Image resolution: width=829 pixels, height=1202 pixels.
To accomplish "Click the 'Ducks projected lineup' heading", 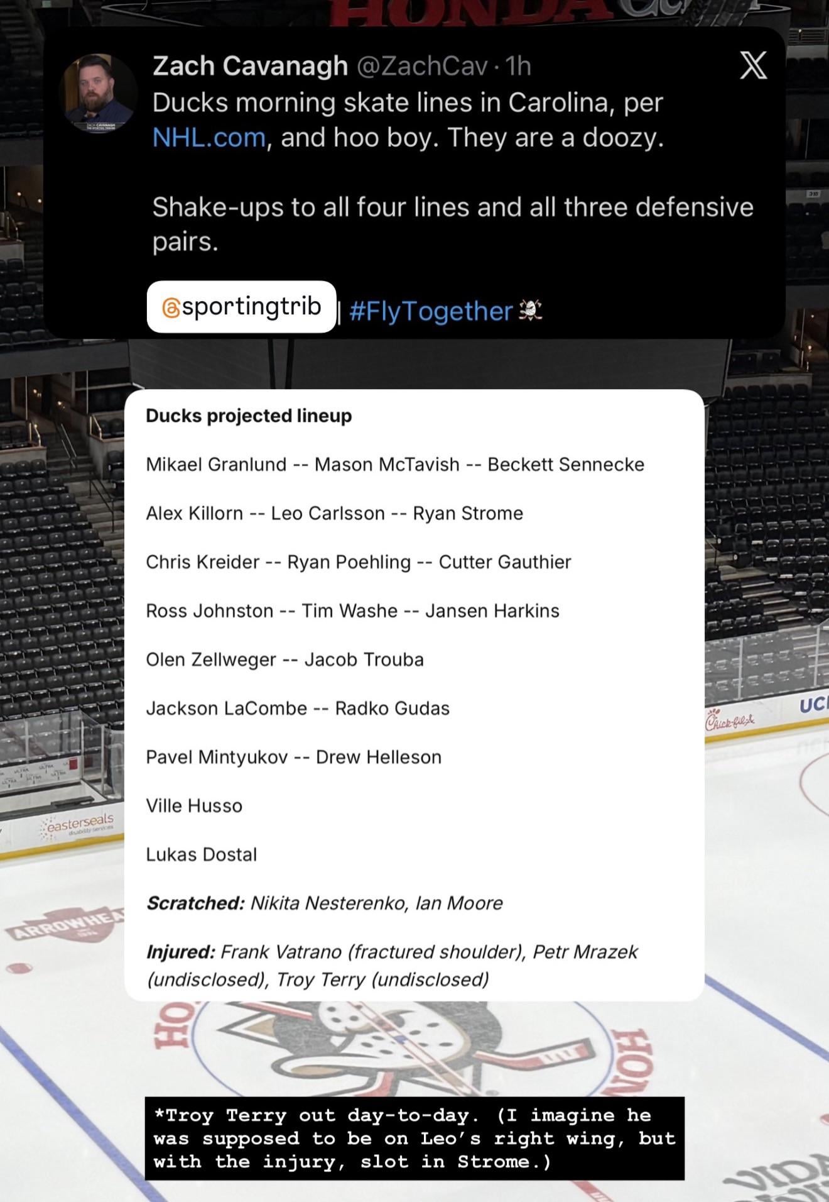I will coord(249,416).
